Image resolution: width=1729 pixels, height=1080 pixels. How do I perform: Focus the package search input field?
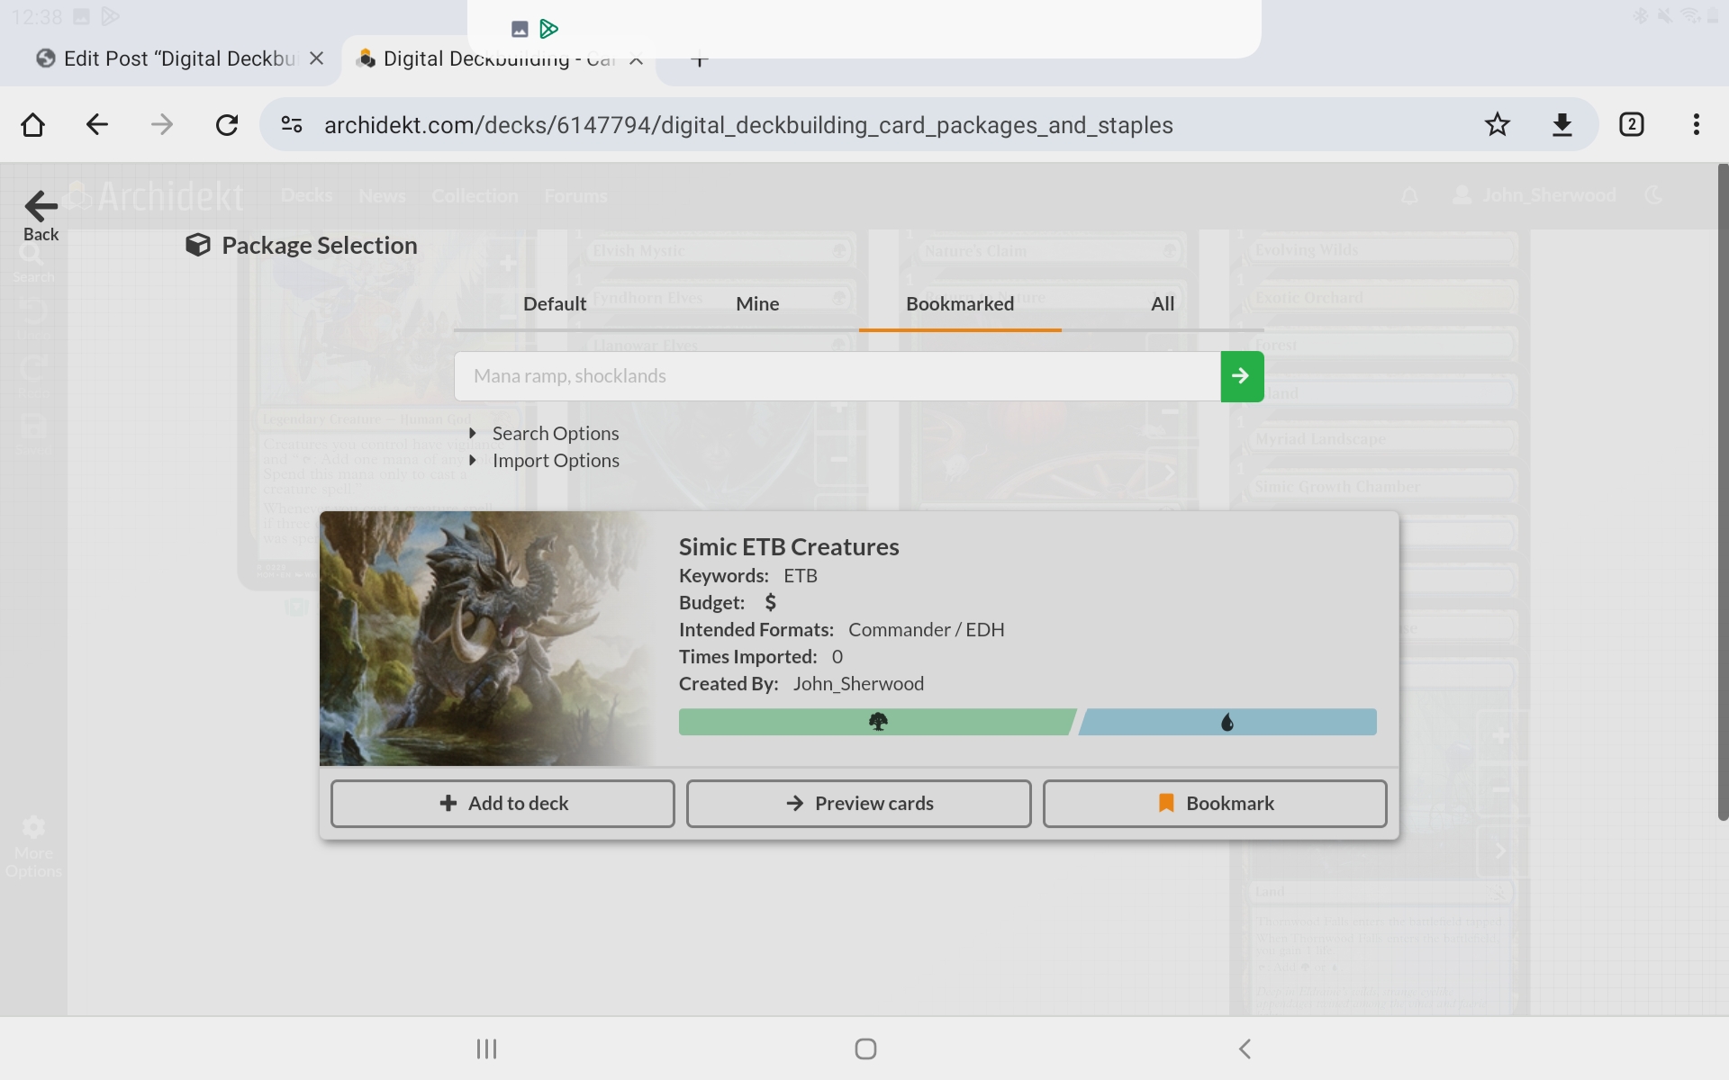coord(837,376)
